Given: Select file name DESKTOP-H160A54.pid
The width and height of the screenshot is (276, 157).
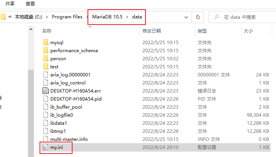Looking at the screenshot, I should tap(76, 99).
